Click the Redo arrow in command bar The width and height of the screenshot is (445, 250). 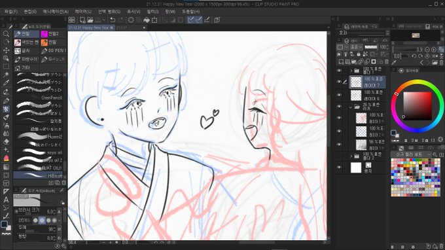[120, 20]
